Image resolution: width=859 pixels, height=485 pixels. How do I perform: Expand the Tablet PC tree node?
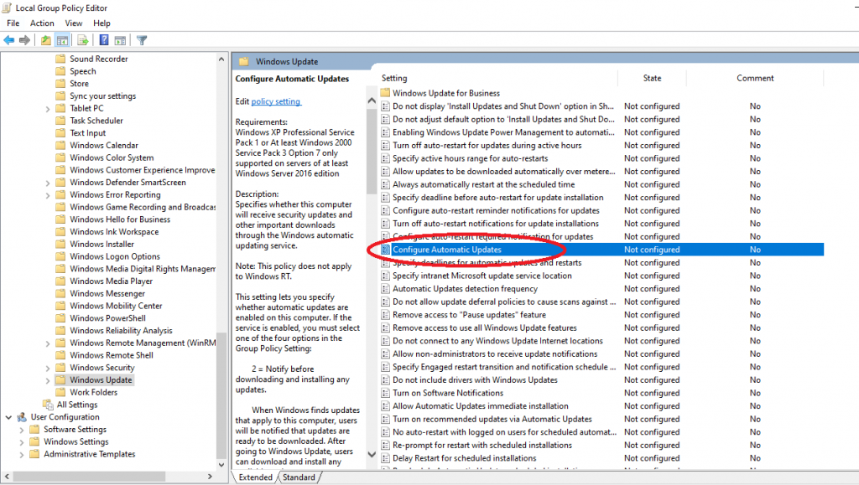48,108
